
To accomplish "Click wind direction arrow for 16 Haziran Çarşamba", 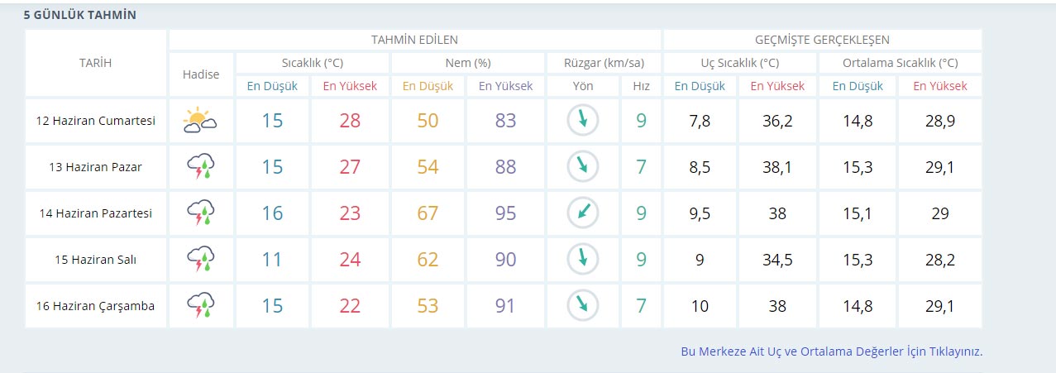I will tap(582, 306).
